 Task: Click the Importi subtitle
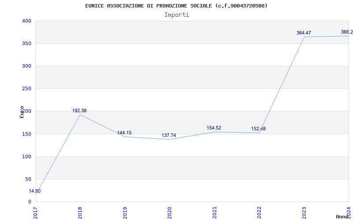pyautogui.click(x=176, y=15)
